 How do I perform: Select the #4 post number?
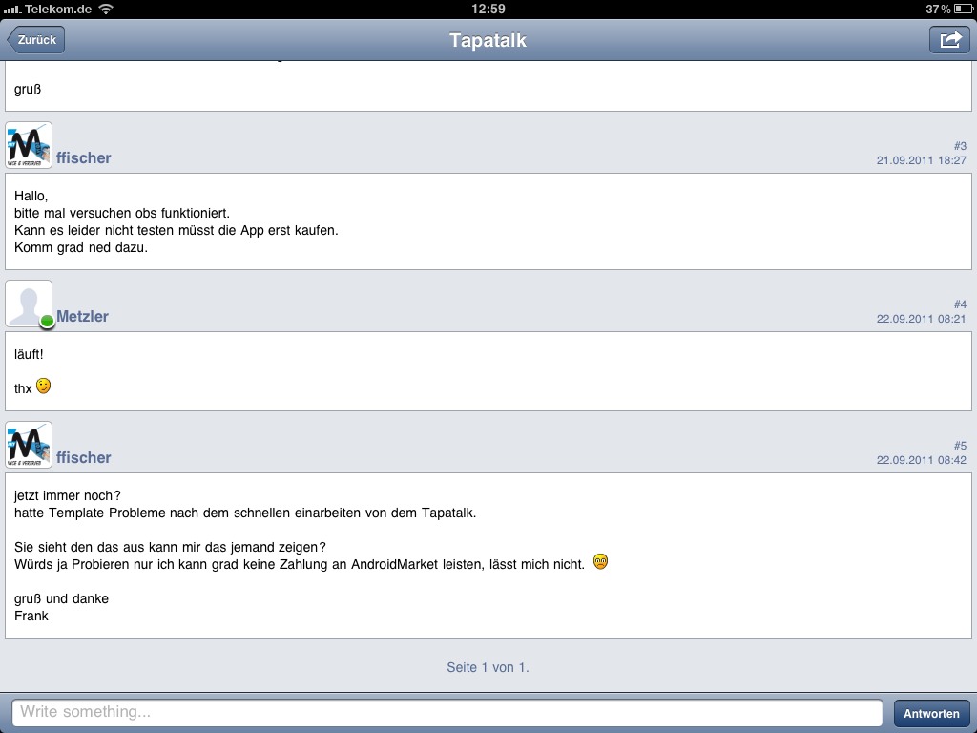(x=960, y=304)
